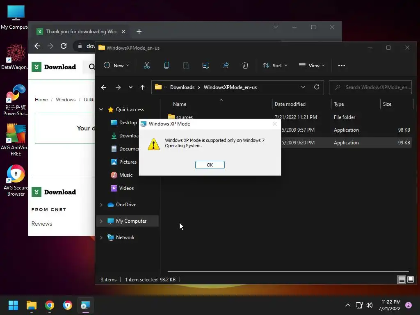The width and height of the screenshot is (420, 315).
Task: Close the Thank you for downloading browser tab
Action: [x=123, y=32]
